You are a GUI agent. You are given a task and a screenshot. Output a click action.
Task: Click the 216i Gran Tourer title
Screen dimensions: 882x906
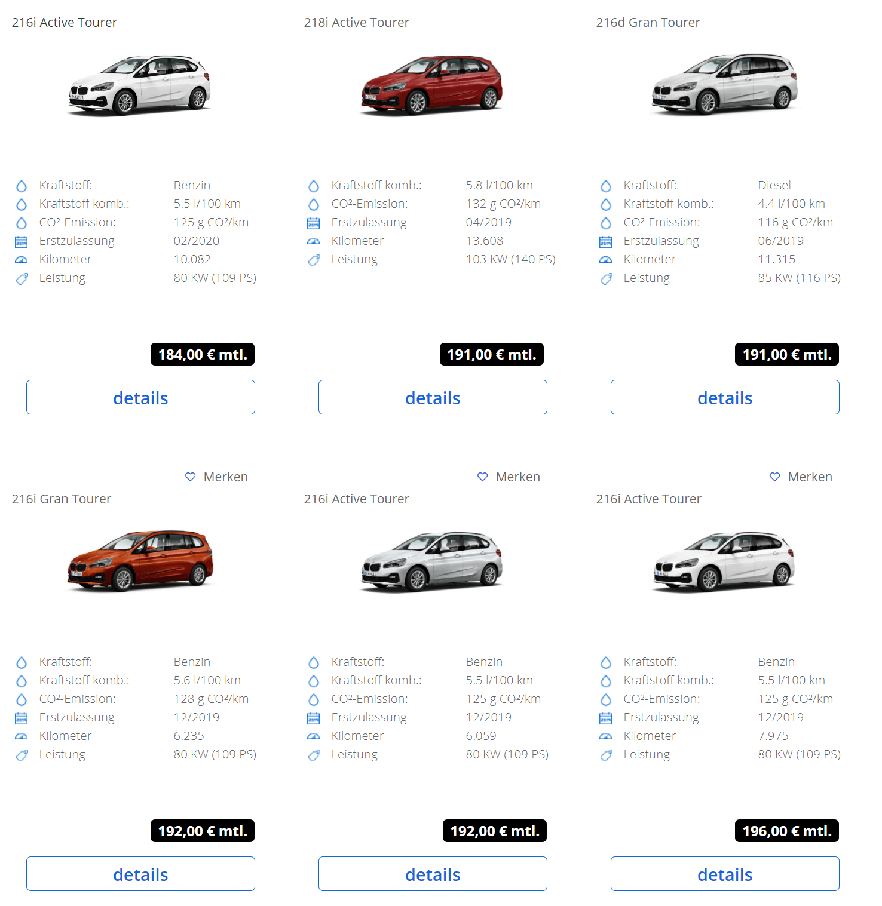pos(62,499)
